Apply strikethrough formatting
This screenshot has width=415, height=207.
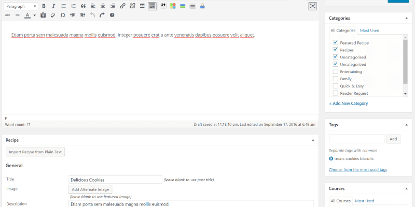[8, 16]
